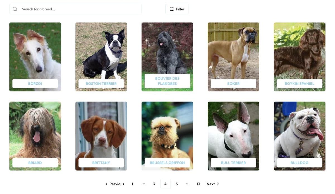Click the filter sliders icon

click(x=172, y=9)
